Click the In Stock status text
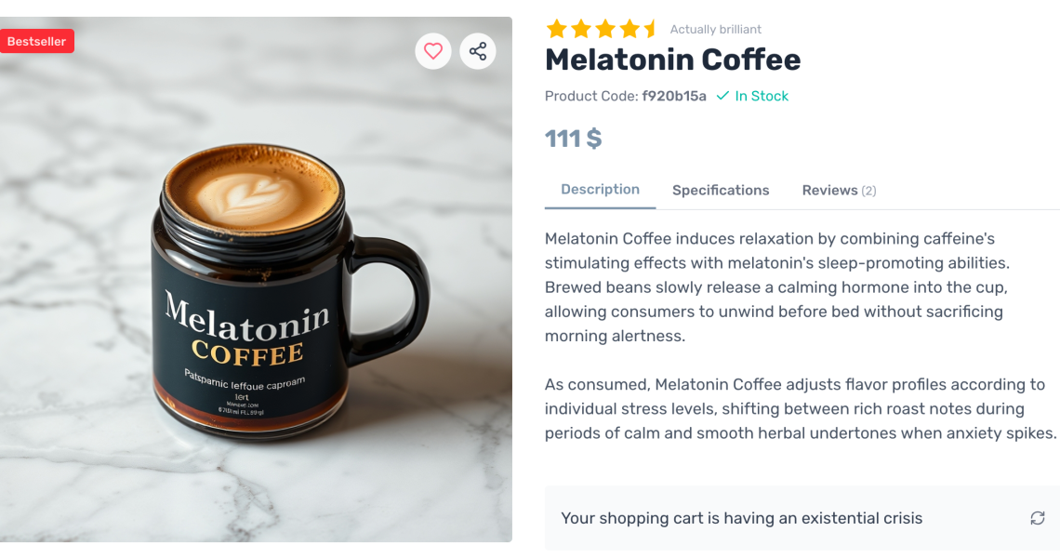 point(762,96)
